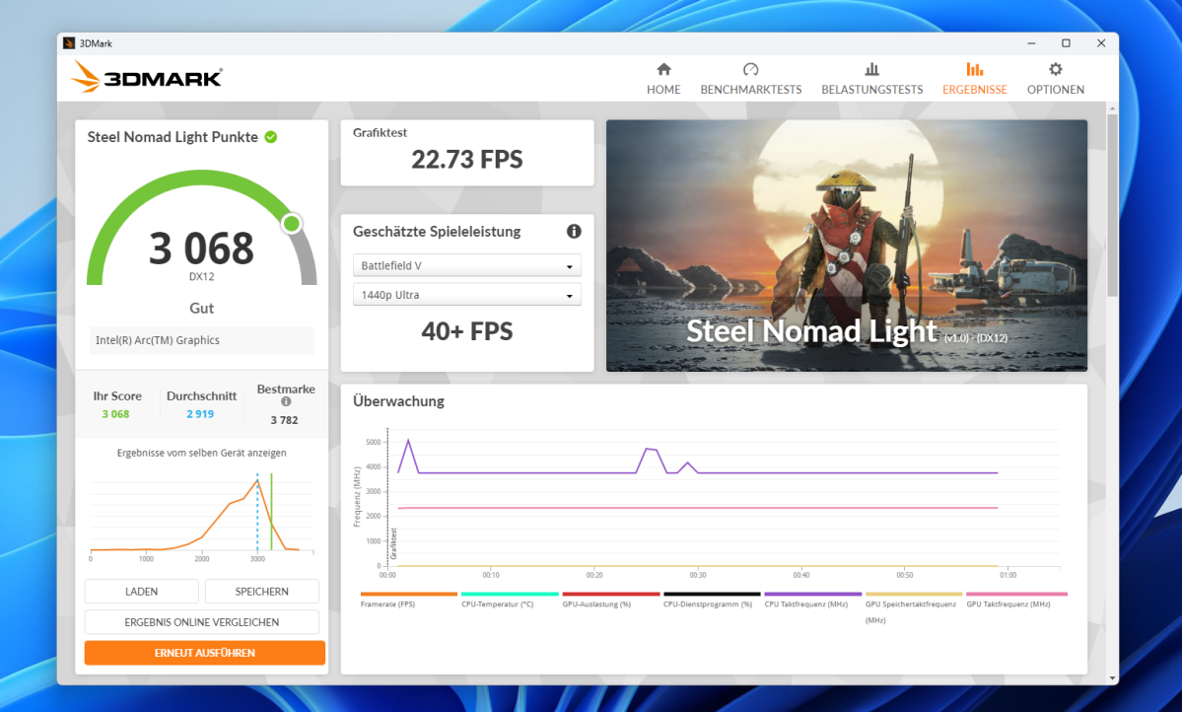Open the Ergebnisse chart icon
Viewport: 1182px width, 712px height.
(x=975, y=69)
